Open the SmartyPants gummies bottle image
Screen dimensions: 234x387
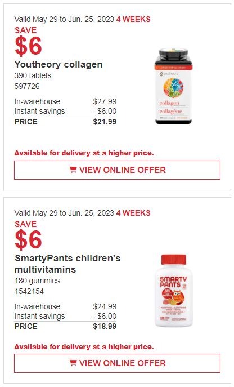pyautogui.click(x=174, y=291)
